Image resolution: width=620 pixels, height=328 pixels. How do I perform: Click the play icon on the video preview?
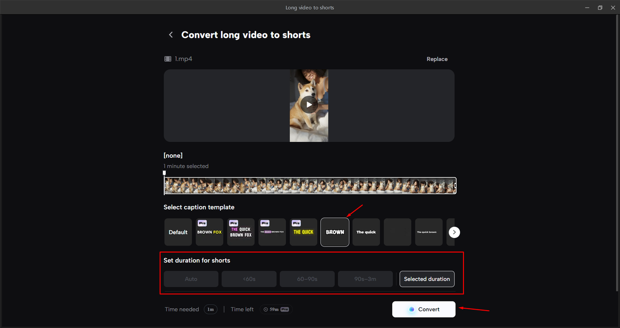[x=309, y=104]
